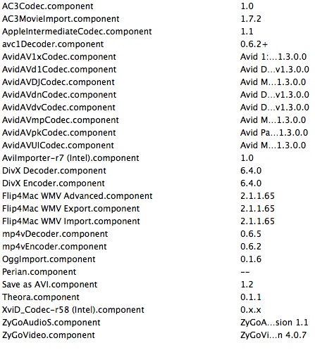The width and height of the screenshot is (315, 350).
Task: Select the mp4vDecoder.component row
Action: point(157,234)
